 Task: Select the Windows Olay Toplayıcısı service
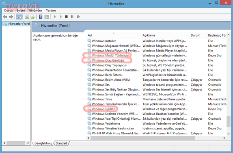109,65
